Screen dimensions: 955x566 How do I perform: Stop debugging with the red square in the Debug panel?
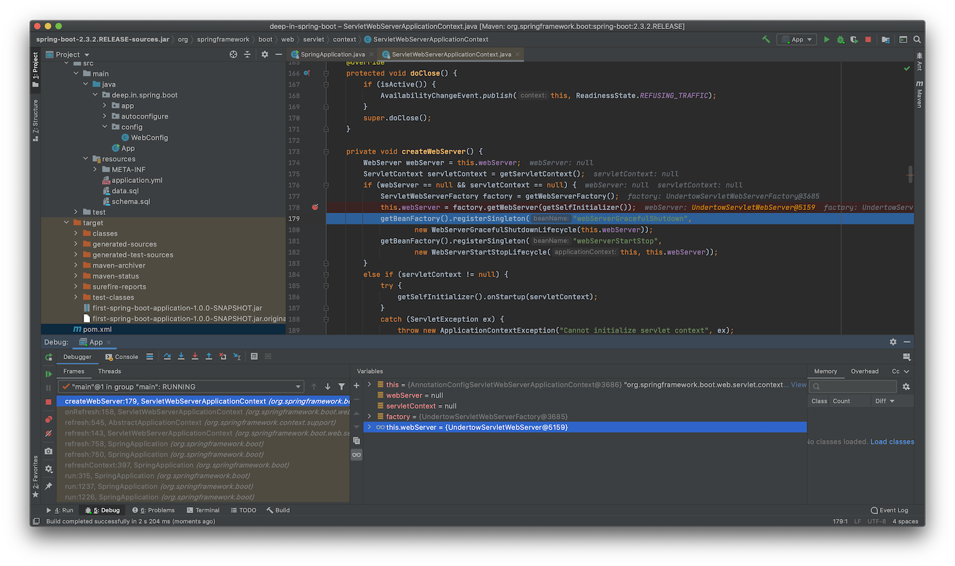(48, 402)
